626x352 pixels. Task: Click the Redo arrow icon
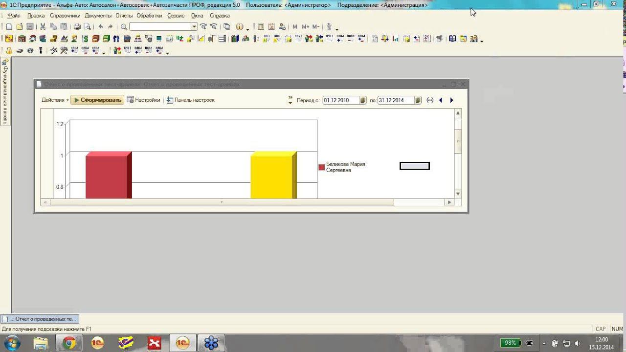click(111, 27)
